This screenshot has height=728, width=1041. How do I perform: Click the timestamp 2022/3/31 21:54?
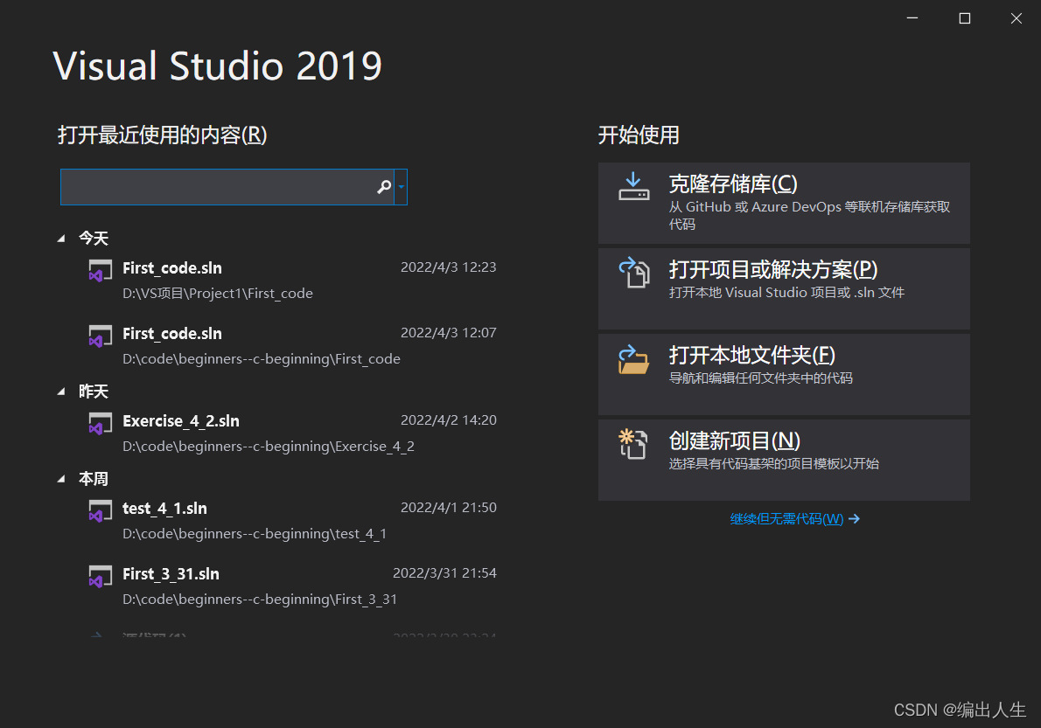point(444,572)
